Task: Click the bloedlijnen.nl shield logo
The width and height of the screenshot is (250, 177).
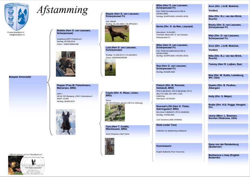Action: [x=17, y=17]
